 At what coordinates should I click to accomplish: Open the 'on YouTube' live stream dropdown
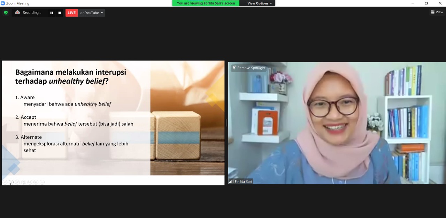91,12
